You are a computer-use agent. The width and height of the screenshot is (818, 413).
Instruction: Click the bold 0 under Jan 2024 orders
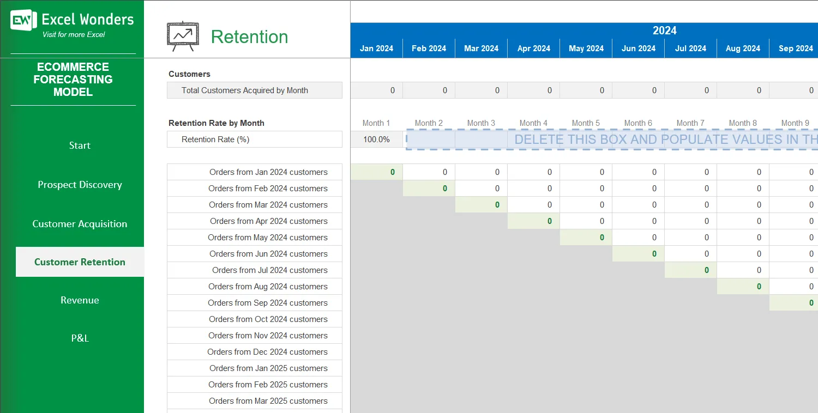point(394,172)
